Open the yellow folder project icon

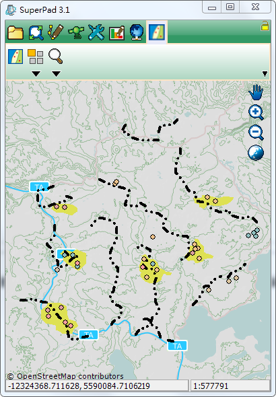point(15,32)
